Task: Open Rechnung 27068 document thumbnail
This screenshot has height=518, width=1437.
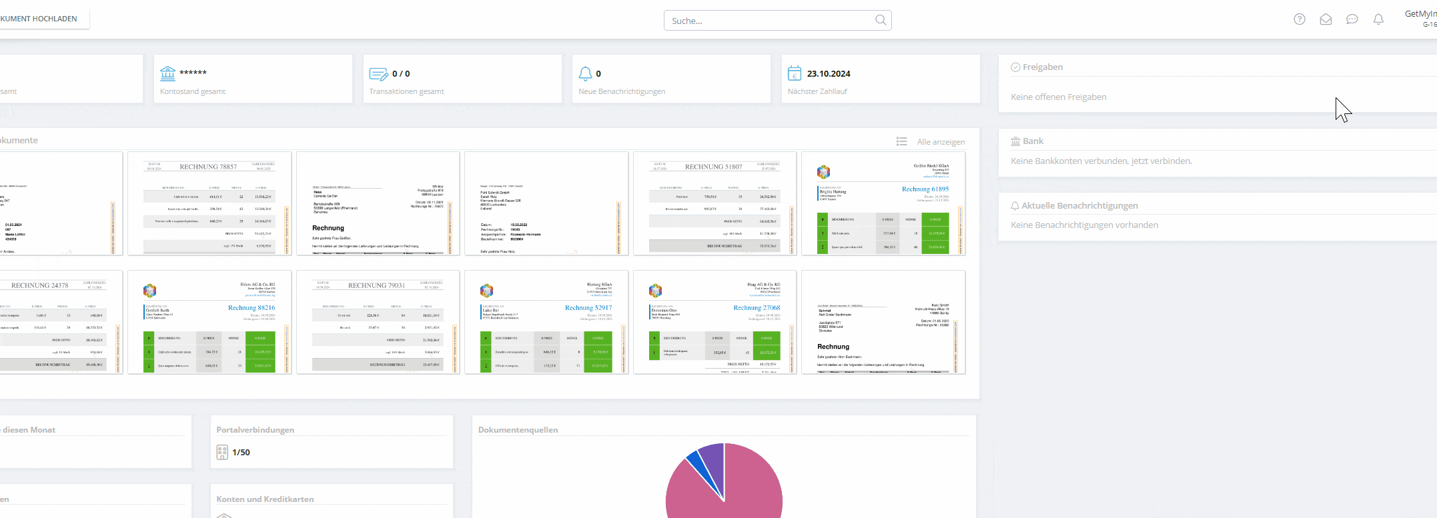Action: [x=714, y=322]
